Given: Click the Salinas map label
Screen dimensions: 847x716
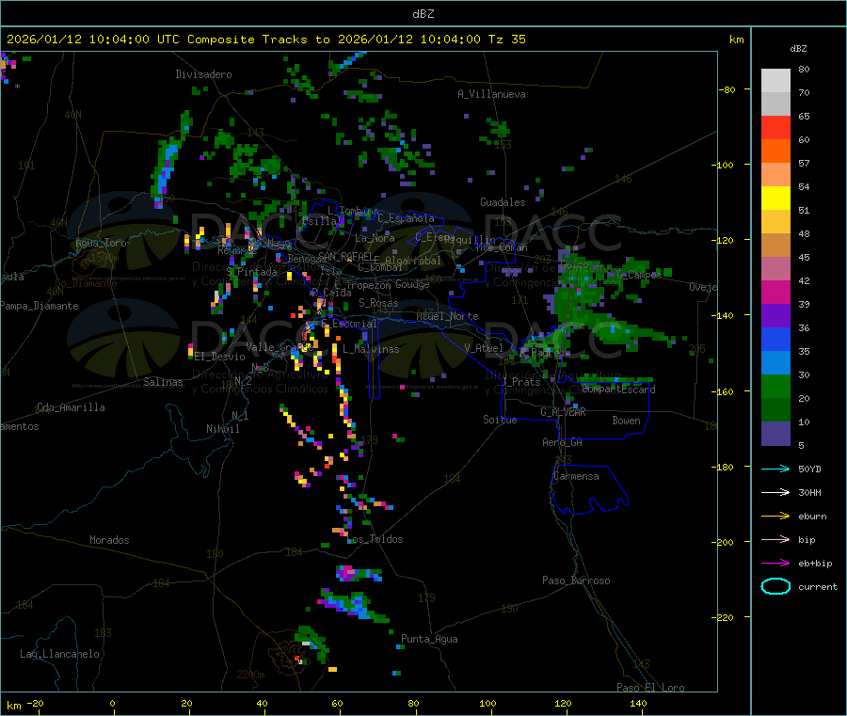Looking at the screenshot, I should pos(163,382).
